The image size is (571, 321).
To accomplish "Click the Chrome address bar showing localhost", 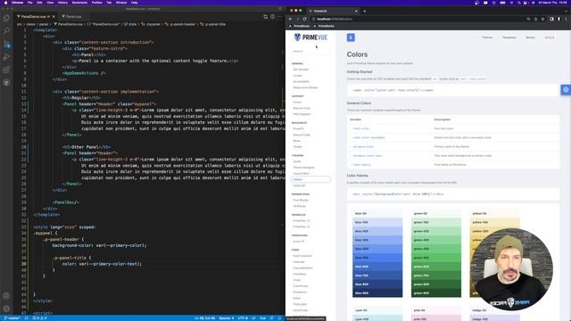I will pyautogui.click(x=418, y=19).
